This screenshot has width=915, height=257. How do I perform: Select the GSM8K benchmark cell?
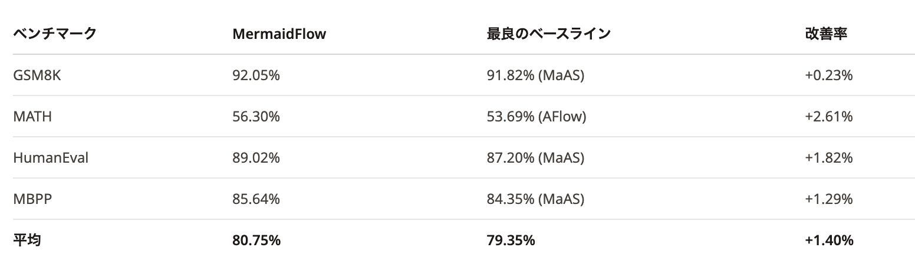tap(37, 75)
